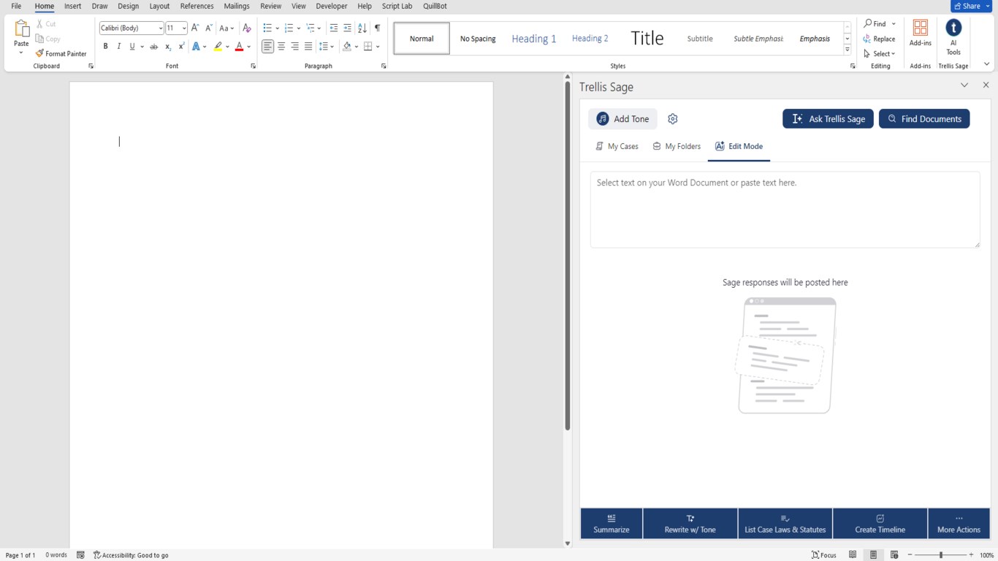Select the Format Painter tool
998x561 pixels.
(x=61, y=53)
